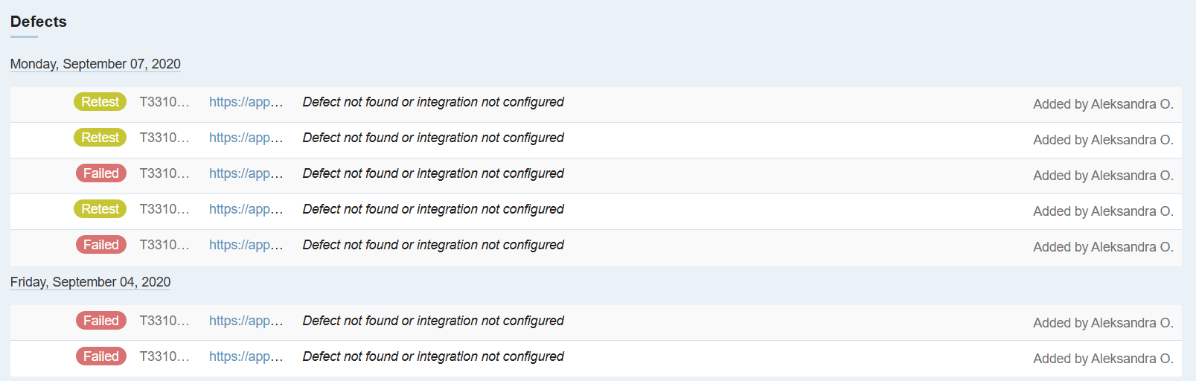This screenshot has height=381, width=1196.
Task: Click test ID T3310 in fourth Monday row
Action: [164, 209]
